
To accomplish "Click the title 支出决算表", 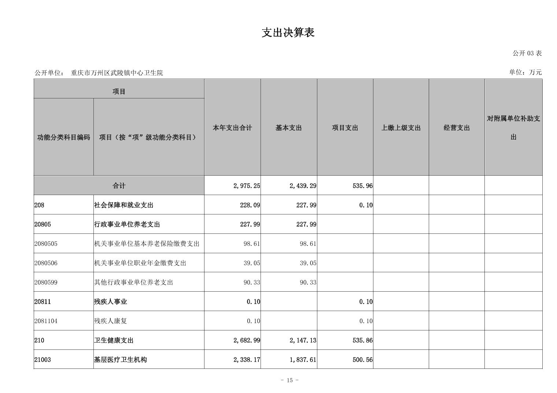I will click(x=288, y=33).
